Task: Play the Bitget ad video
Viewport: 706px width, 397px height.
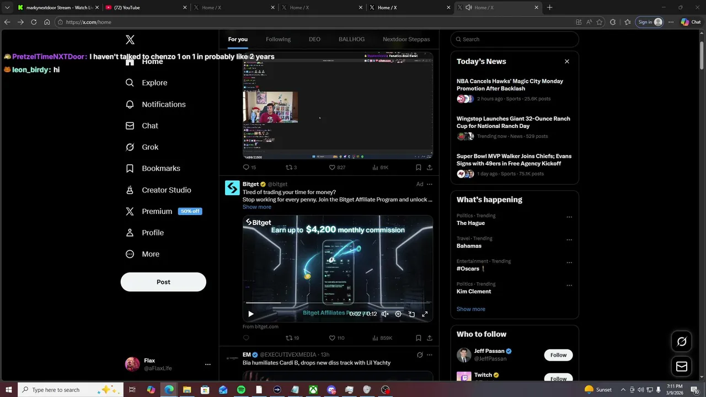Action: (x=250, y=314)
